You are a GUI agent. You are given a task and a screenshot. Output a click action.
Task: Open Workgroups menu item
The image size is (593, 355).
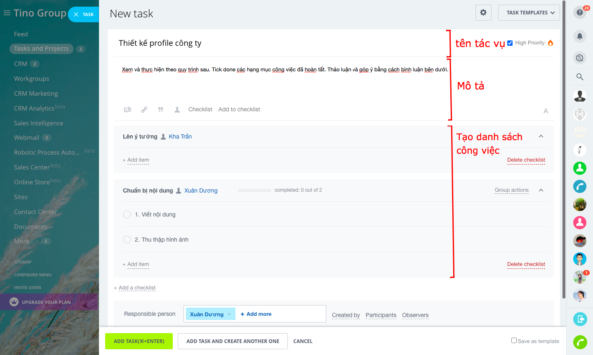click(31, 79)
